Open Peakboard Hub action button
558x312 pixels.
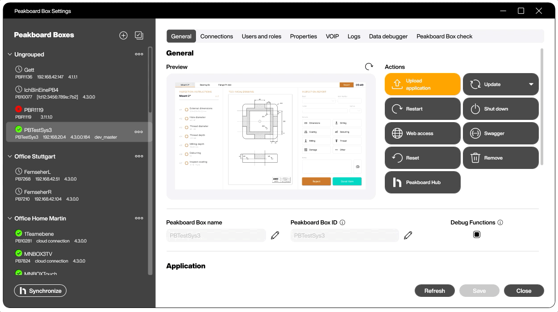click(422, 182)
